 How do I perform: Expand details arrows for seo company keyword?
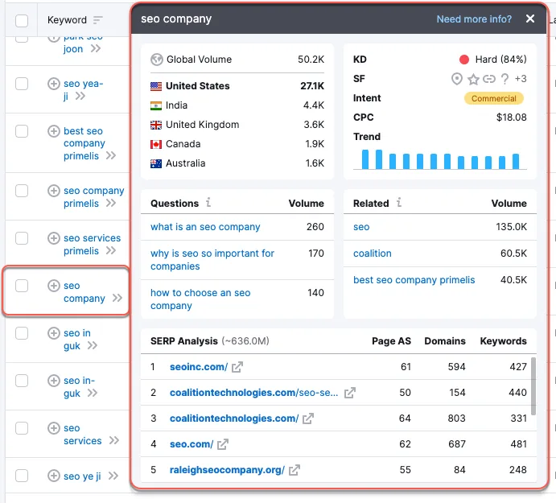coord(117,299)
